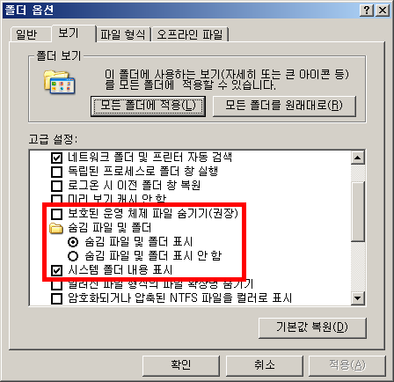Open the 파일 형식 tab

pyautogui.click(x=123, y=34)
